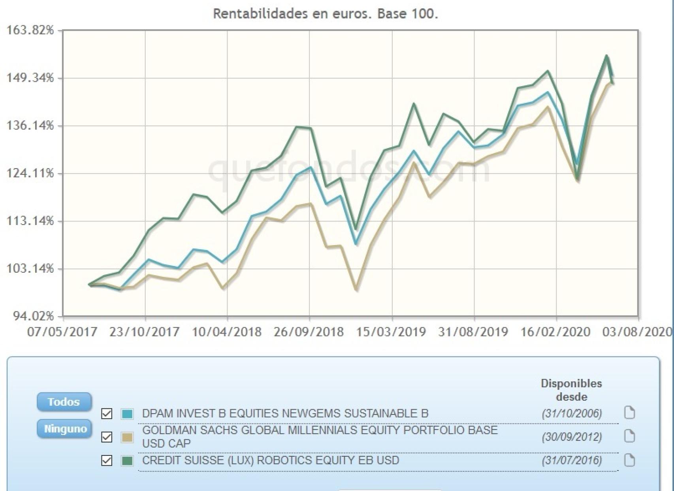Click the 149.34% y-axis label
674x491 pixels.
point(30,78)
